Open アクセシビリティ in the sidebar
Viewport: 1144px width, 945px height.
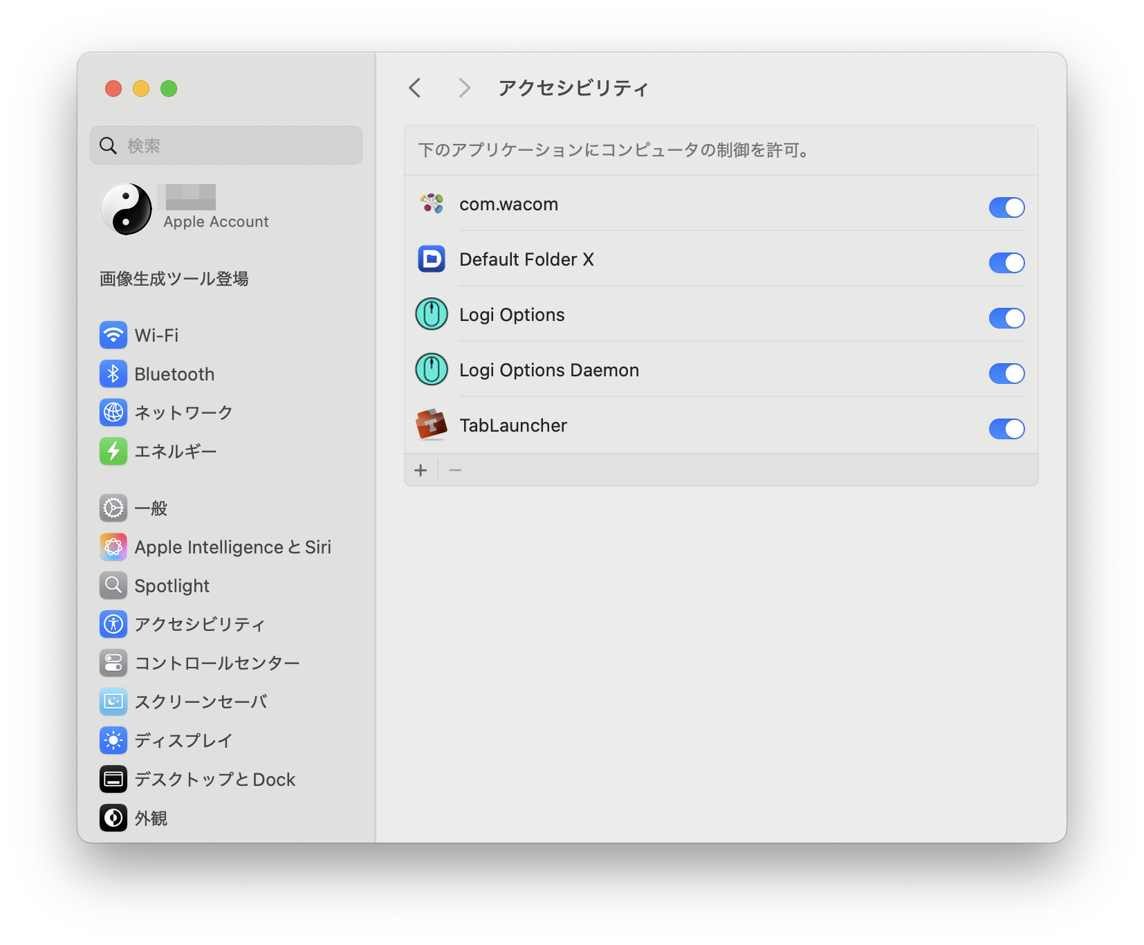pyautogui.click(x=199, y=625)
